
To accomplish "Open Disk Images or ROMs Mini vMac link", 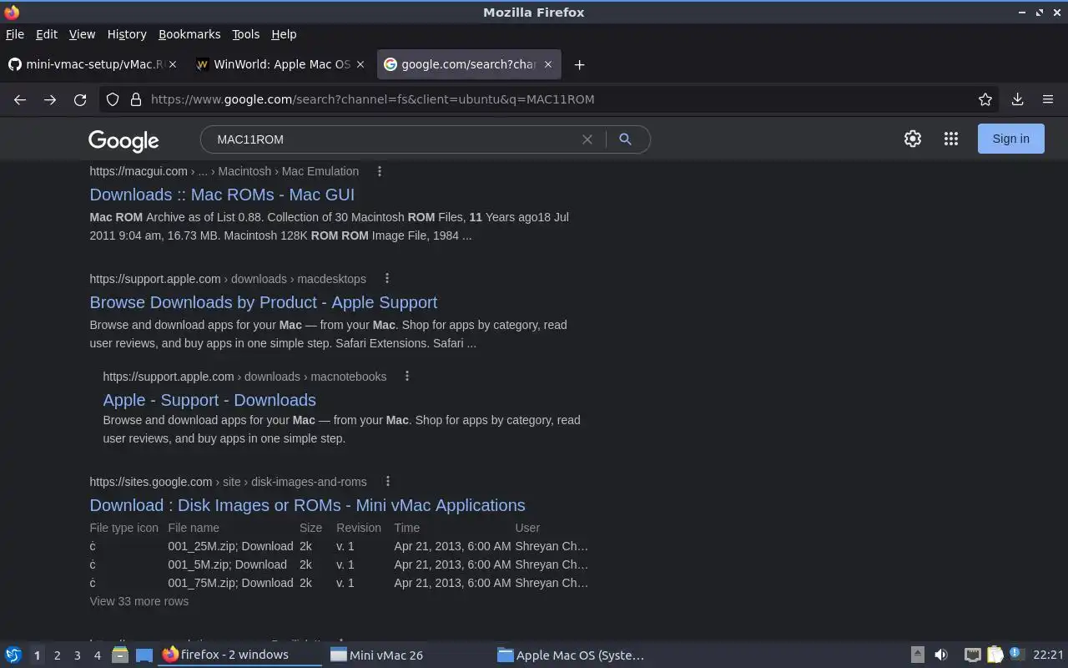I will 307,505.
